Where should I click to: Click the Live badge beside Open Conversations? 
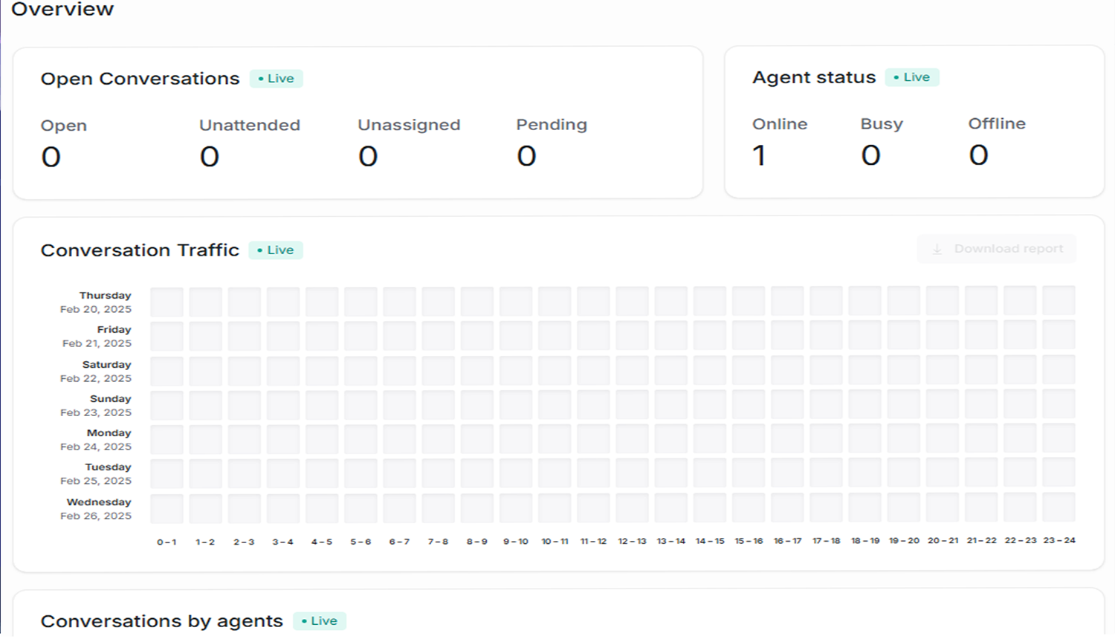(x=277, y=79)
